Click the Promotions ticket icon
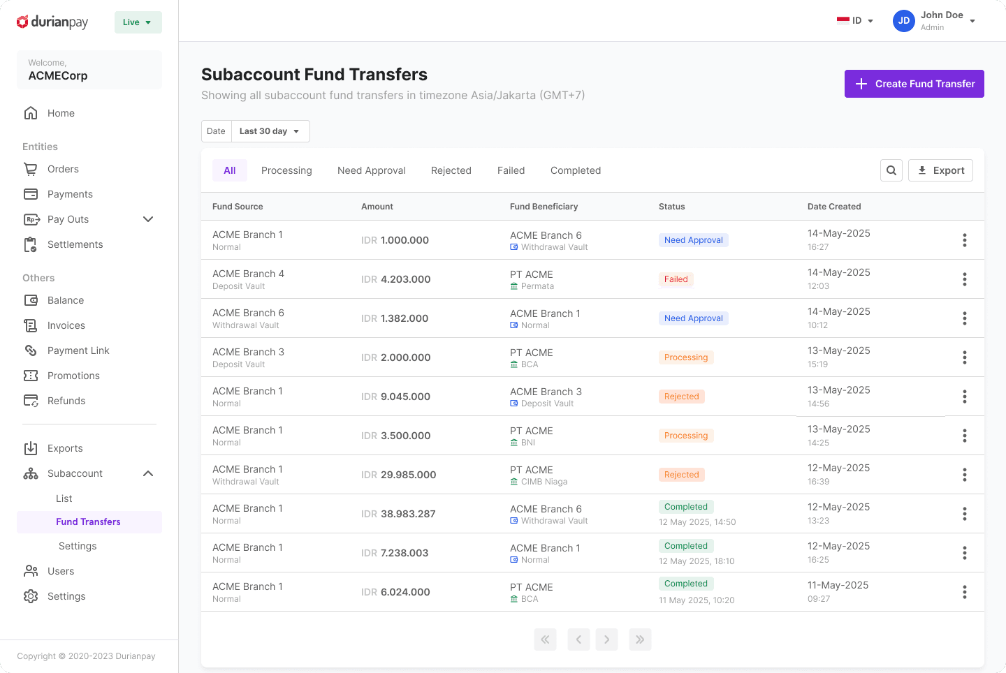Screen dimensions: 1006x673 coord(31,376)
